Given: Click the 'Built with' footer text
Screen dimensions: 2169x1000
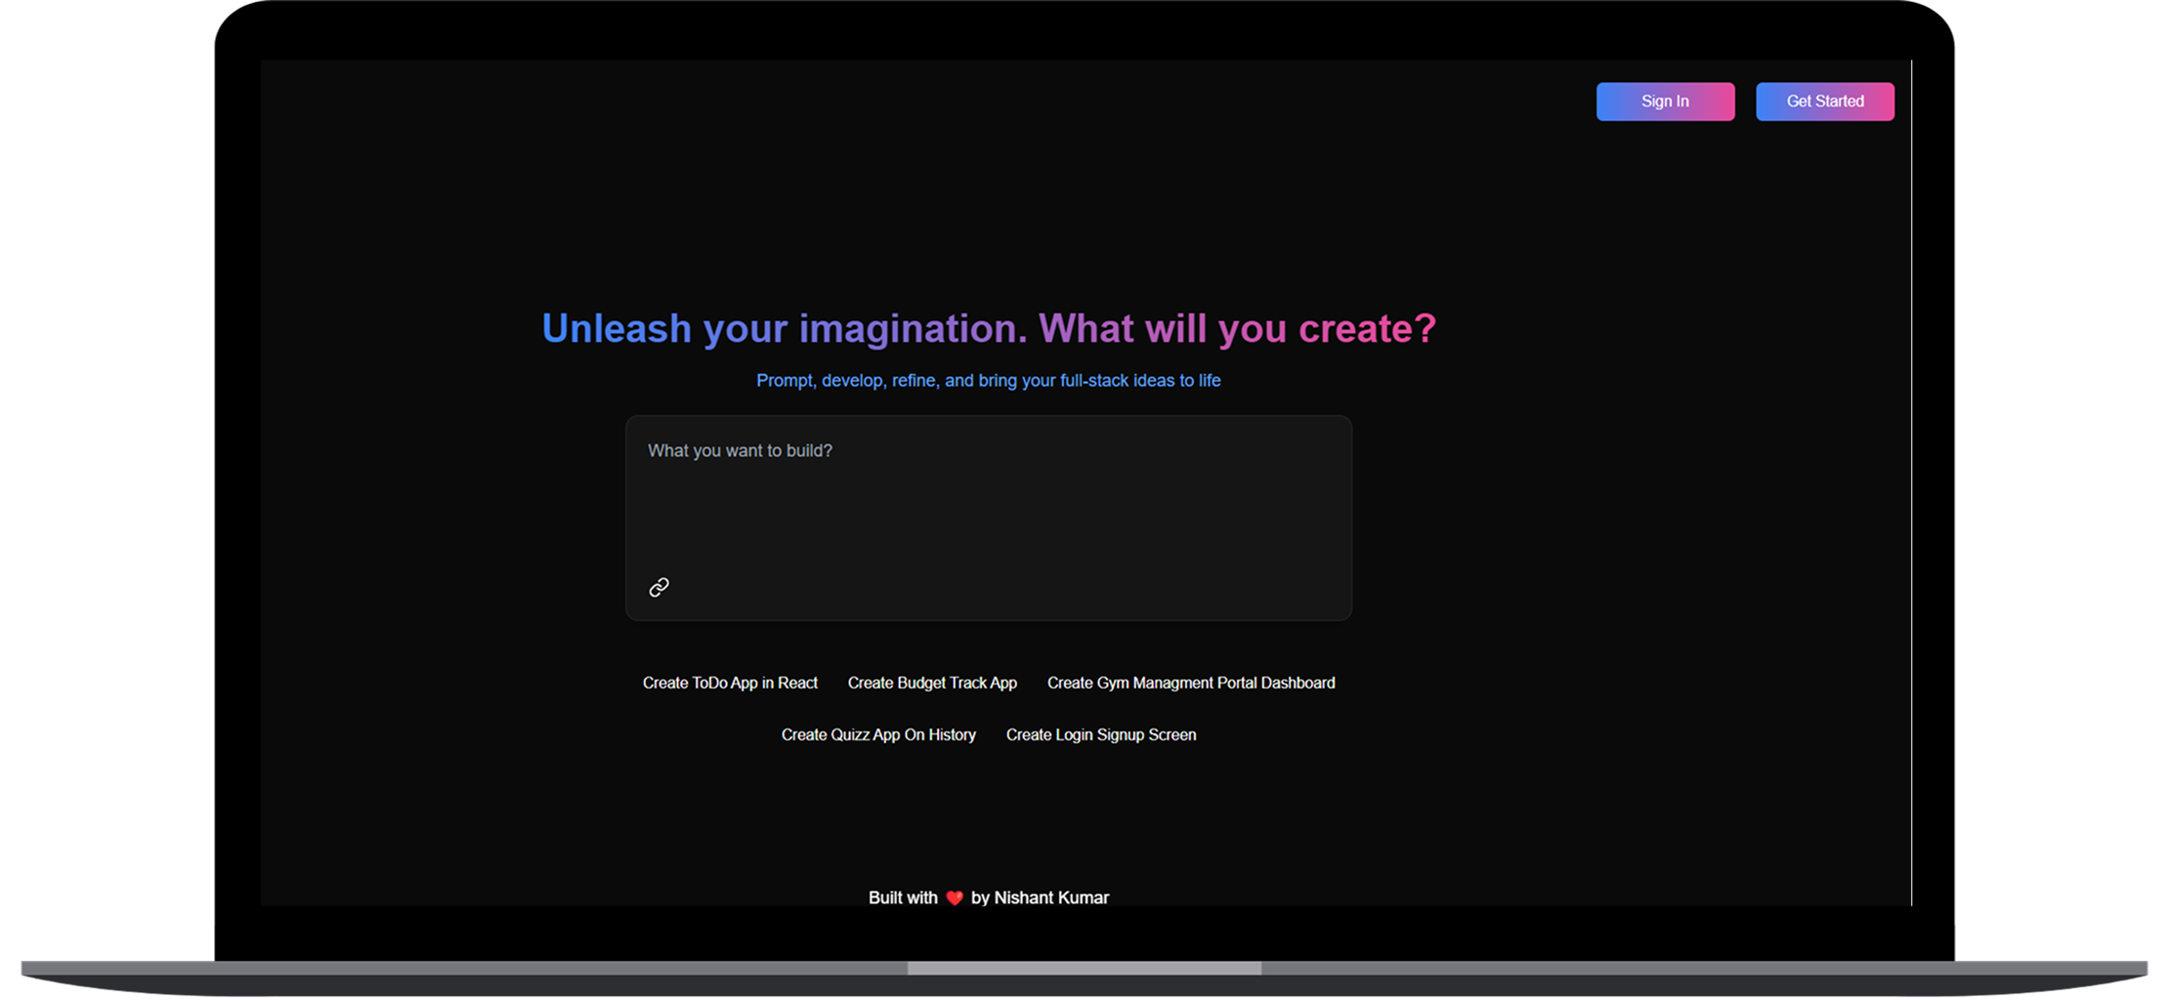Looking at the screenshot, I should click(x=903, y=897).
